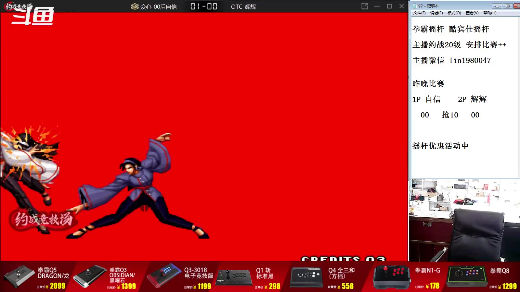Image resolution: width=520 pixels, height=292 pixels.
Task: Minimize the game stream window
Action: pyautogui.click(x=377, y=6)
